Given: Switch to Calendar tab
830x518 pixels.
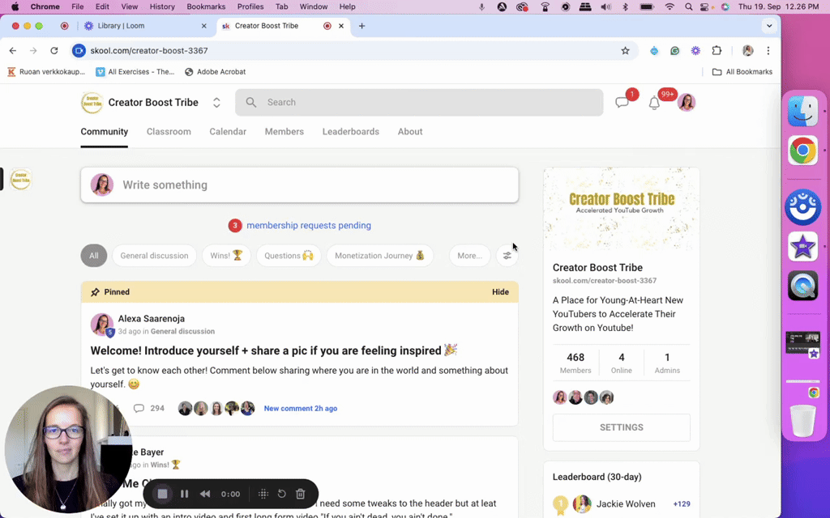Looking at the screenshot, I should pos(228,132).
